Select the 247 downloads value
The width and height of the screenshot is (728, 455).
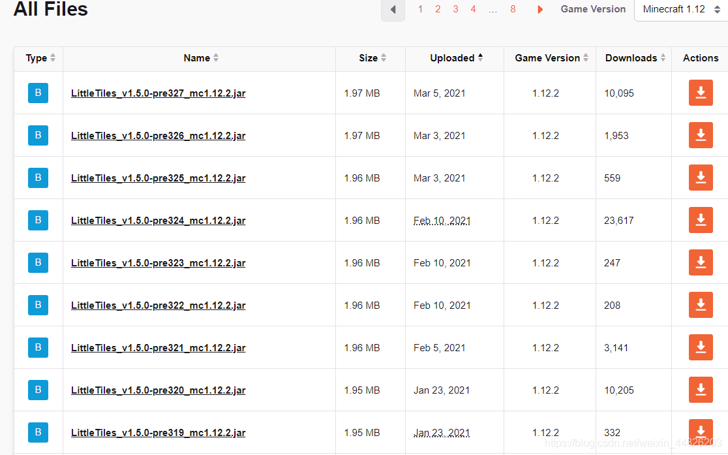(612, 262)
